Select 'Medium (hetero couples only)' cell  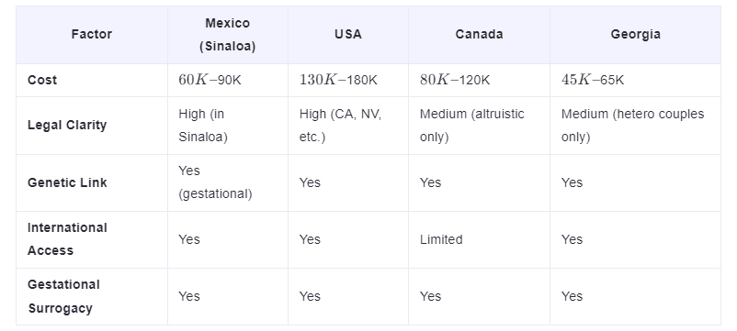point(632,126)
